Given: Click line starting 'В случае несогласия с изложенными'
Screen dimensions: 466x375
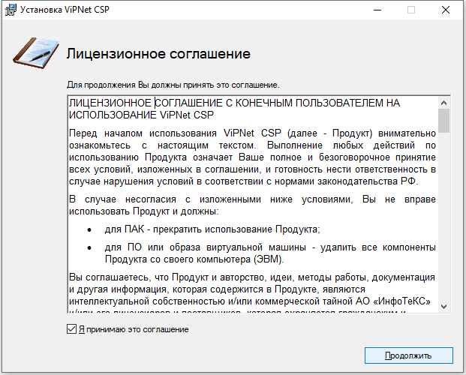Looking at the screenshot, I should coord(252,199).
